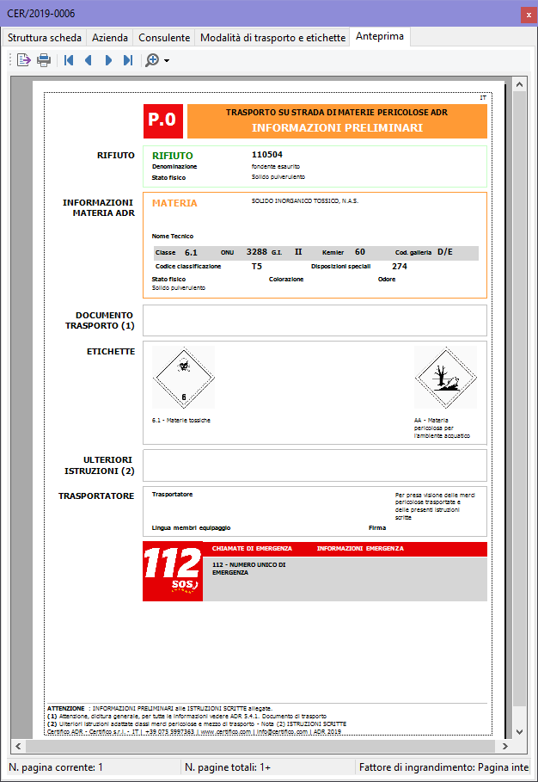Click 'fondente esaurito' denomination text

point(276,167)
